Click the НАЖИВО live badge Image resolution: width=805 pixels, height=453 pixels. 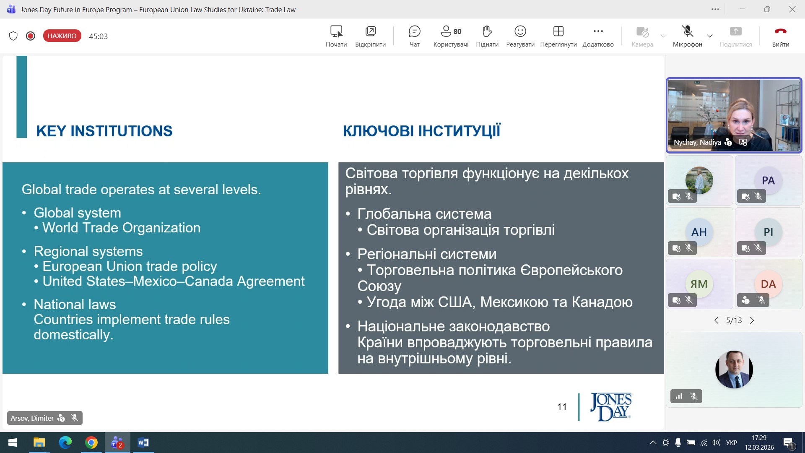point(62,36)
